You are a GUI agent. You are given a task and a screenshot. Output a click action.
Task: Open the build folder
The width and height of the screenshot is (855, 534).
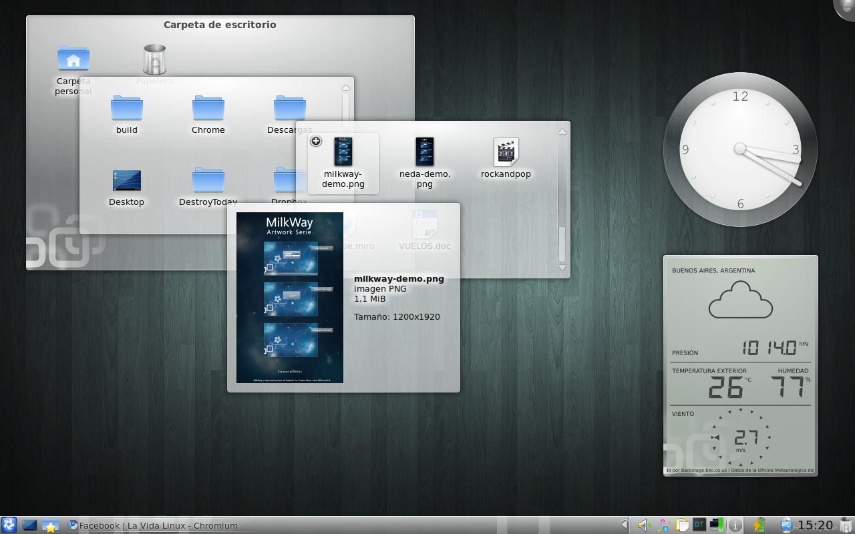(x=127, y=107)
